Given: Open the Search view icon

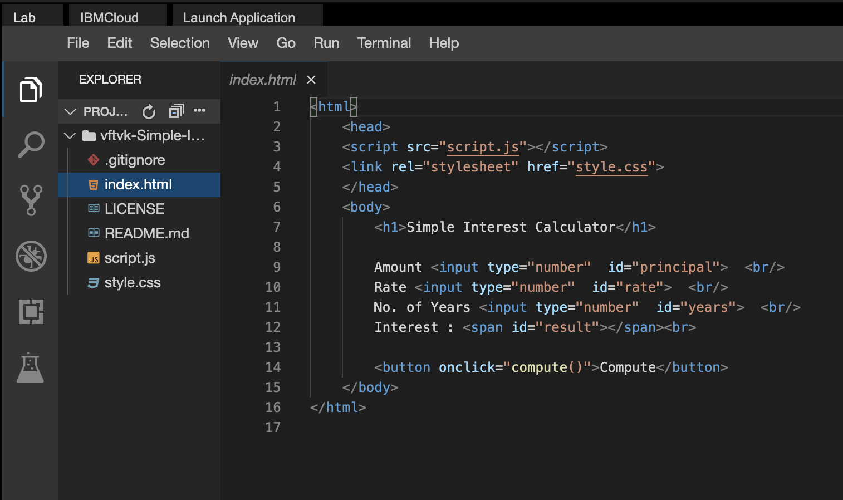Looking at the screenshot, I should tap(31, 145).
